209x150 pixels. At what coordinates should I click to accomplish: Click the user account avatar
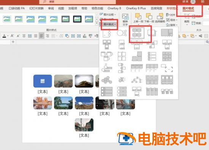(193, 2)
